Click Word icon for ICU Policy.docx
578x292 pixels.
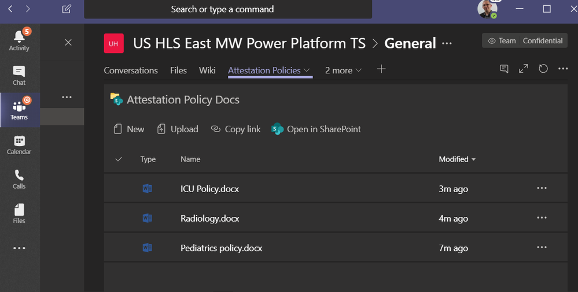147,189
